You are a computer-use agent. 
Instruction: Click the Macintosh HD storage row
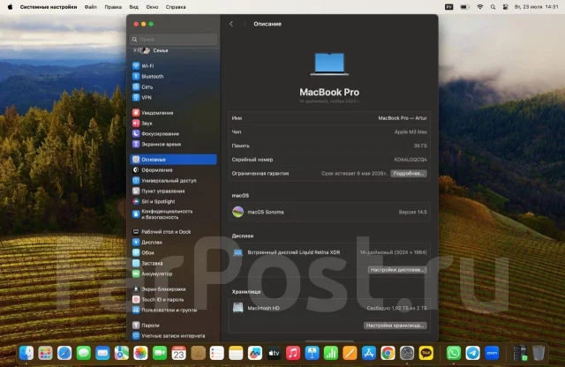click(329, 308)
